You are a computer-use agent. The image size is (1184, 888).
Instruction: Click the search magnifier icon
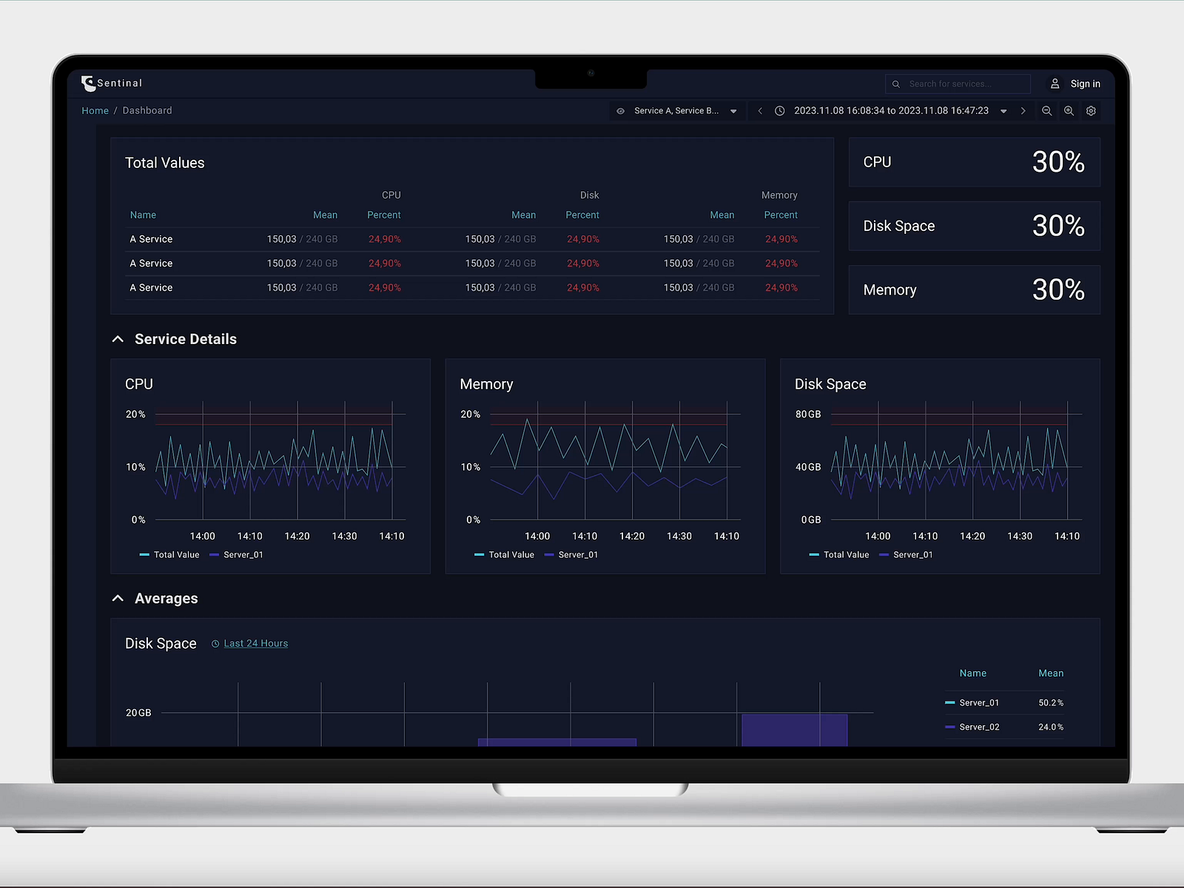[896, 84]
